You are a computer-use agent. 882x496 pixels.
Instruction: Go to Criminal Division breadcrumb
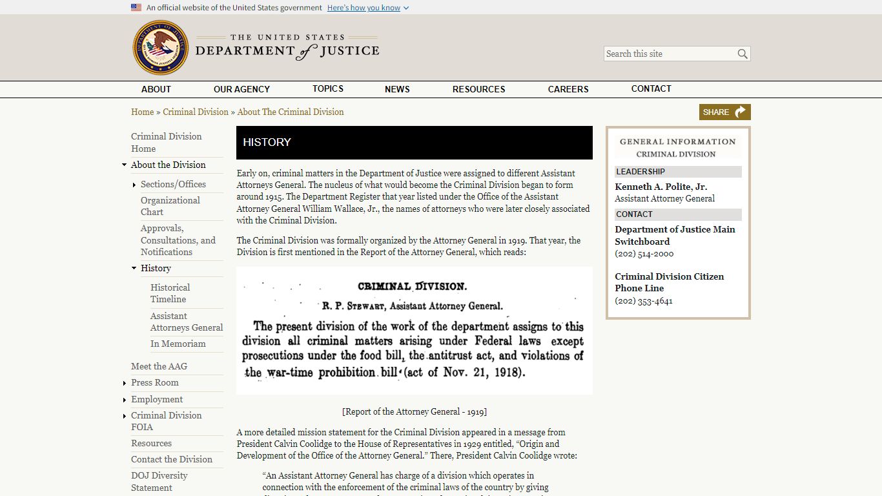(x=196, y=112)
